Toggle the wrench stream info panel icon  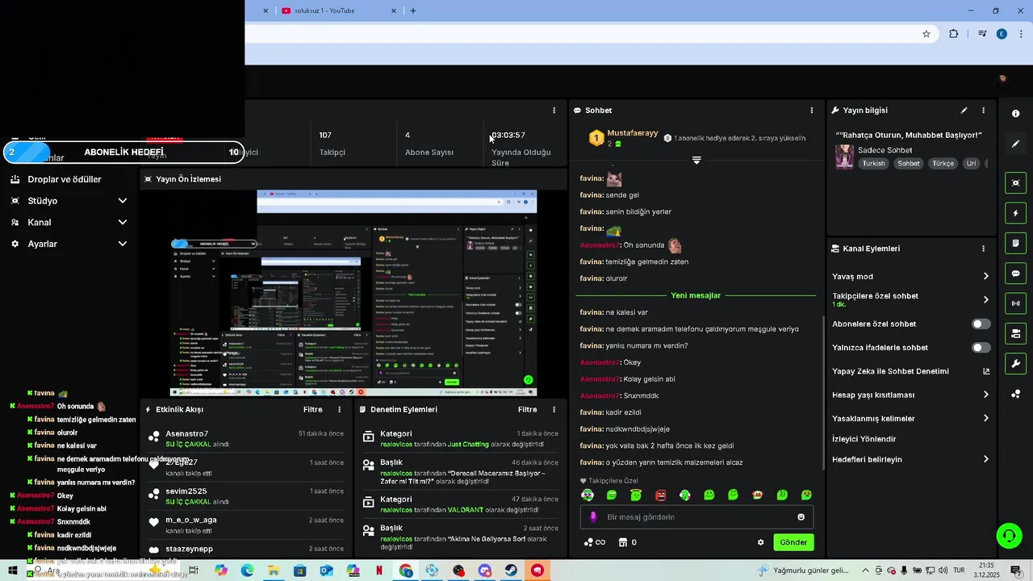pyautogui.click(x=1016, y=364)
